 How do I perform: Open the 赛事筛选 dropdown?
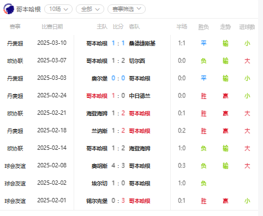(x=127, y=9)
